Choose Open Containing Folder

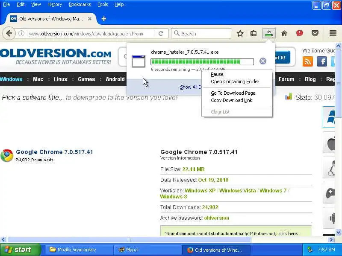(237, 81)
